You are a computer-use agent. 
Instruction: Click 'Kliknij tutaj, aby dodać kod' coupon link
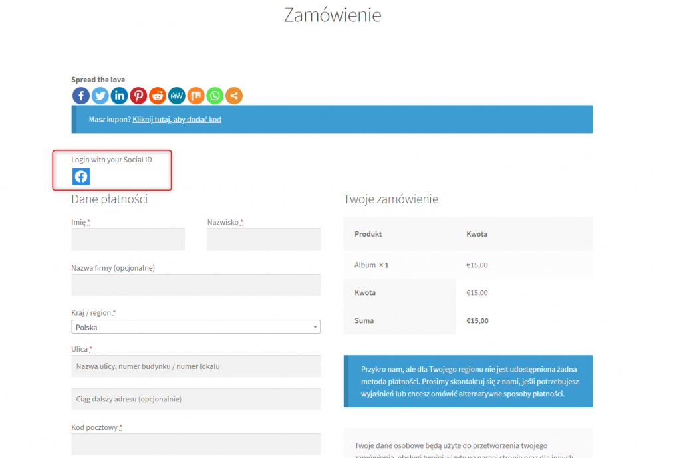click(177, 120)
